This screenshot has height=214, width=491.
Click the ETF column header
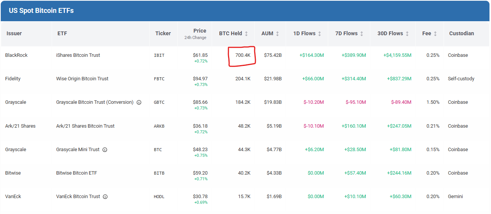[62, 33]
